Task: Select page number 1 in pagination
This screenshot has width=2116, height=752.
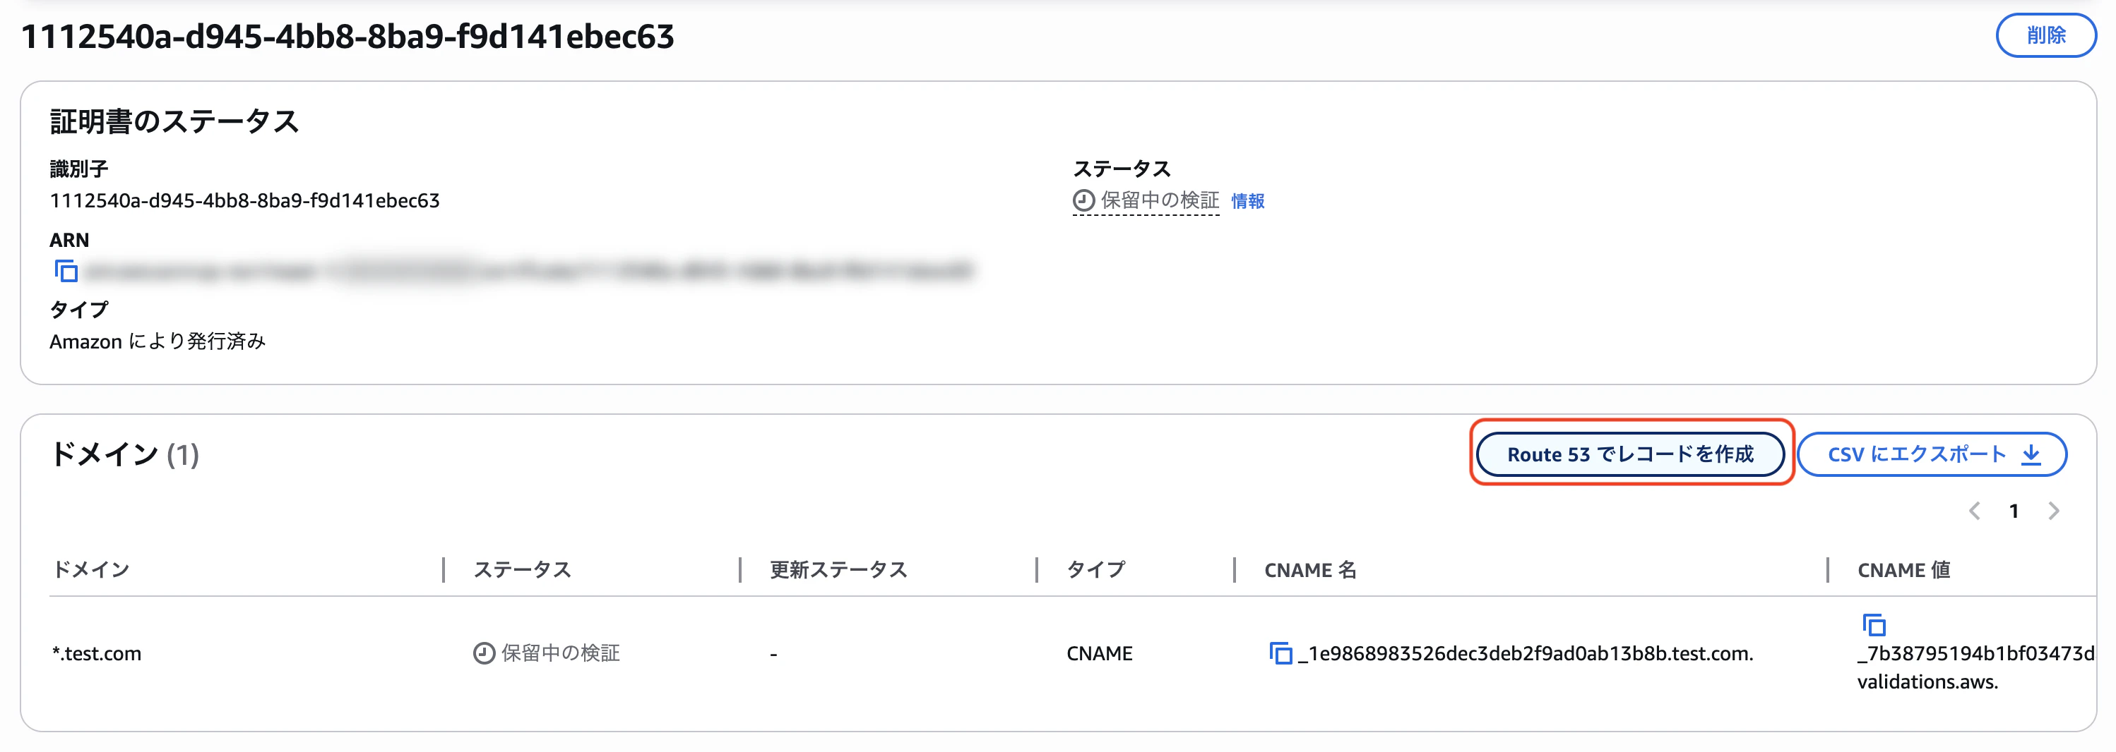Action: [x=2014, y=511]
